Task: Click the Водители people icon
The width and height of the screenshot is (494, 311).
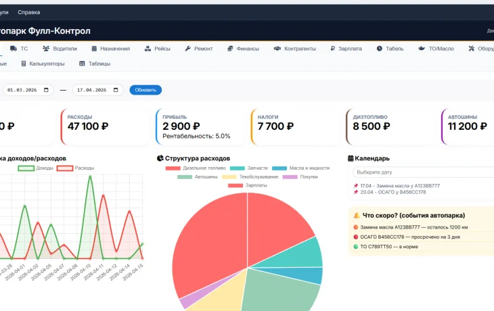Action: coord(46,49)
